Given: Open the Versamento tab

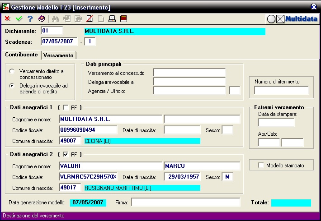Looking at the screenshot, I should coord(58,55).
